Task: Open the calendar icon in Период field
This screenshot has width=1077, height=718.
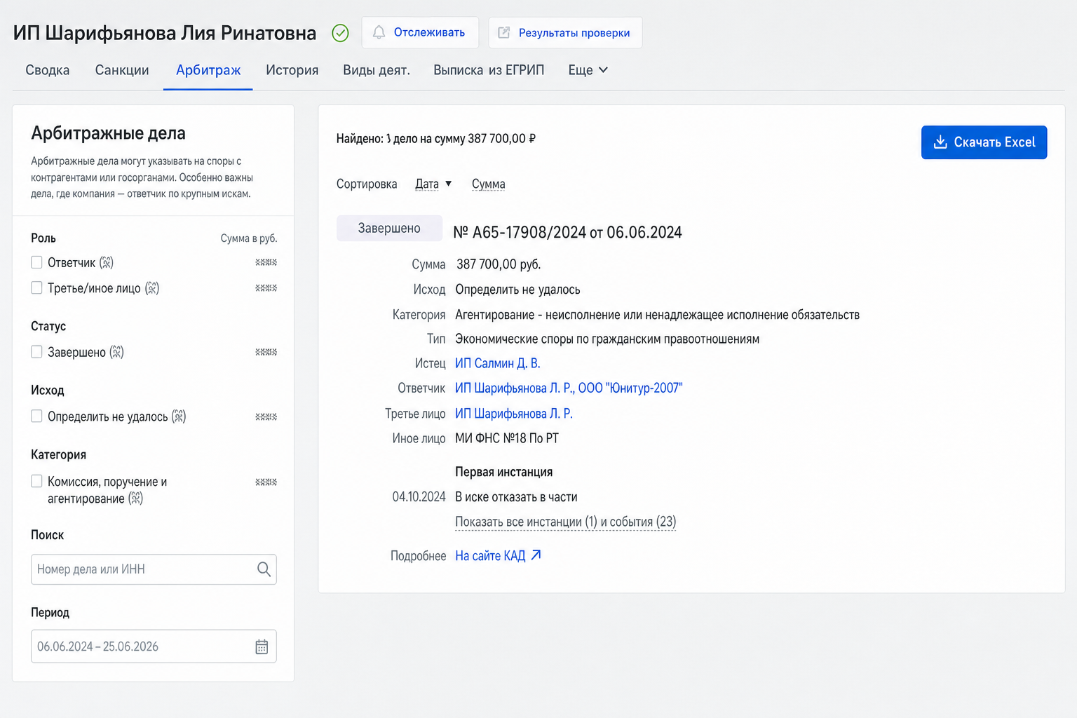Action: (262, 646)
